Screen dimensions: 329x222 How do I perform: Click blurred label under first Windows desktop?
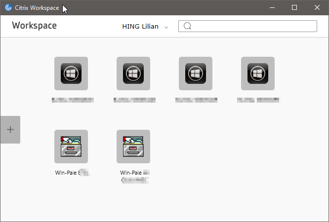pyautogui.click(x=72, y=100)
